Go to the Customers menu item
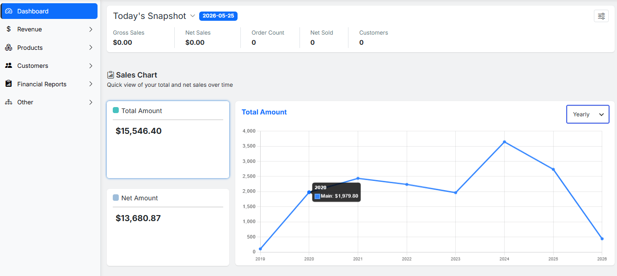Screen dimensions: 617x276 pyautogui.click(x=49, y=66)
